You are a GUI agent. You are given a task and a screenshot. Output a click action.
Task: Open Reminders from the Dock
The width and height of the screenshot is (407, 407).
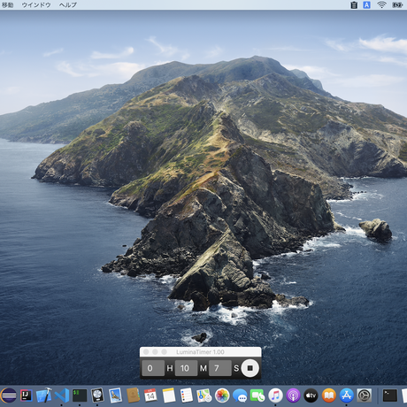point(187,395)
